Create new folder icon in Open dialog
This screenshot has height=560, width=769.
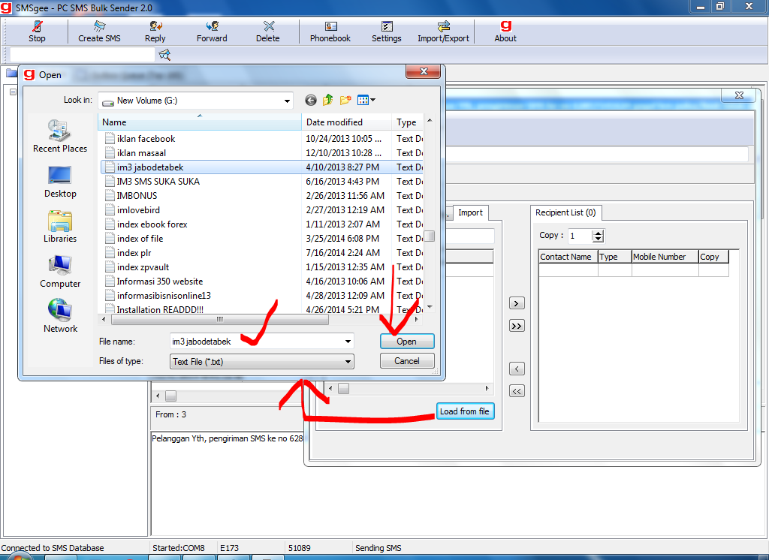(345, 100)
